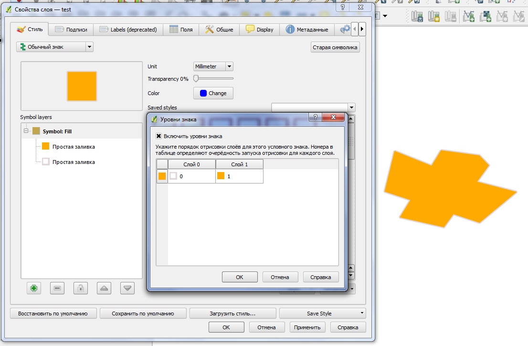The height and width of the screenshot is (346, 528).
Task: Add a new symbol layer with green plus
Action: pos(33,288)
